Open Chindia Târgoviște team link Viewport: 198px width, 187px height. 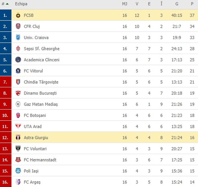coord(41,82)
